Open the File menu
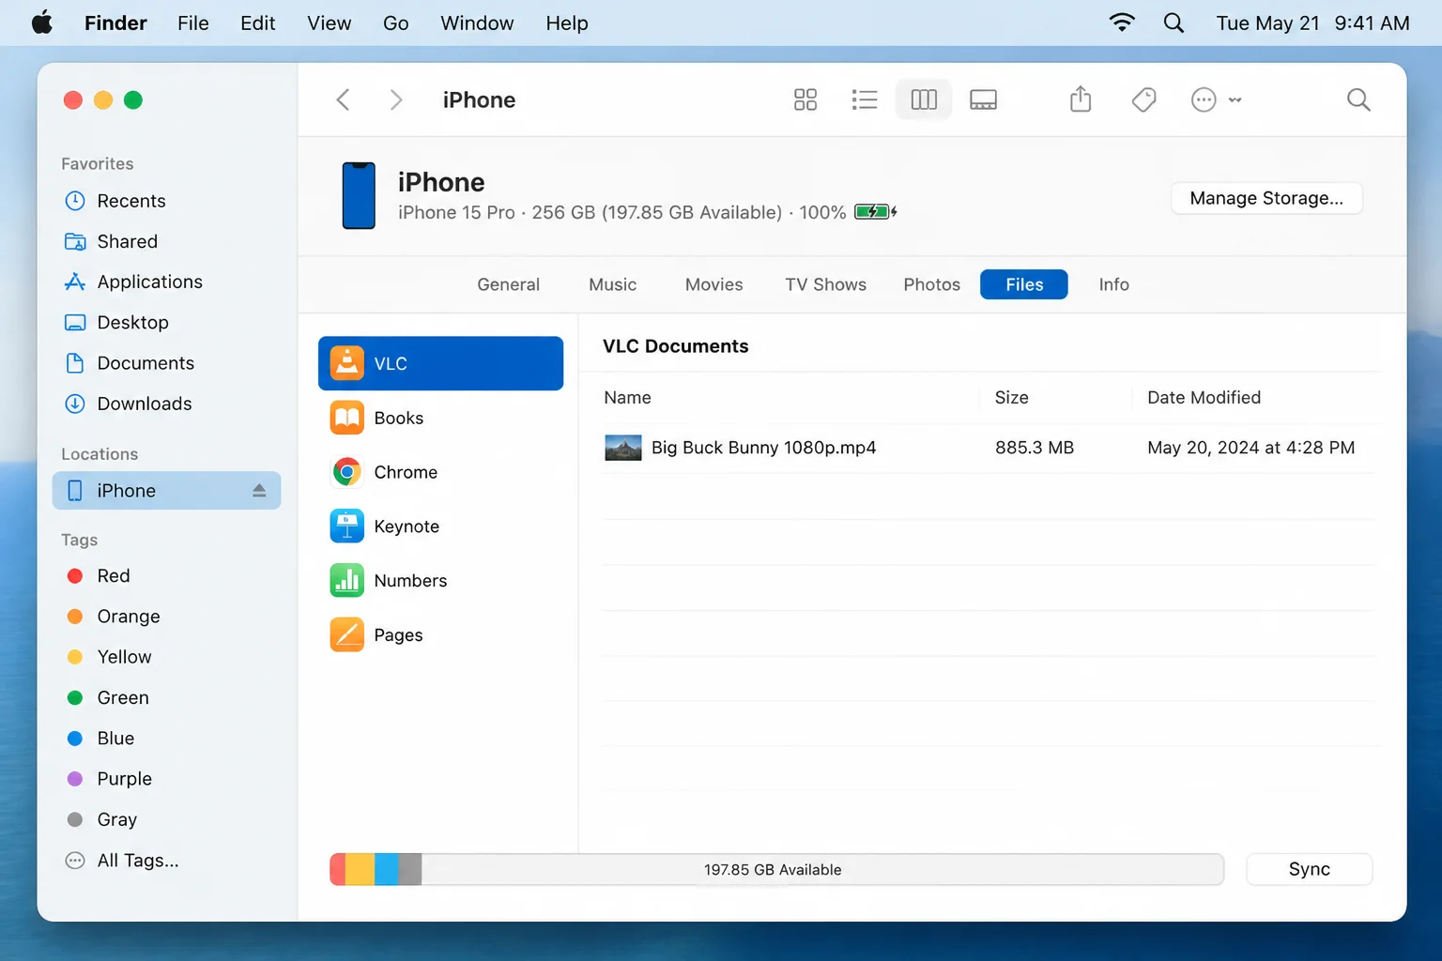 (192, 23)
